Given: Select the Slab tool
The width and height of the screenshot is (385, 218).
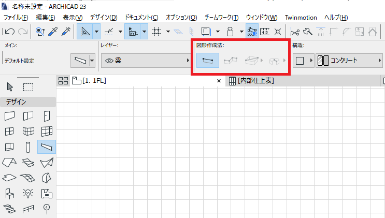Looking at the screenshot, I should tap(9, 178).
